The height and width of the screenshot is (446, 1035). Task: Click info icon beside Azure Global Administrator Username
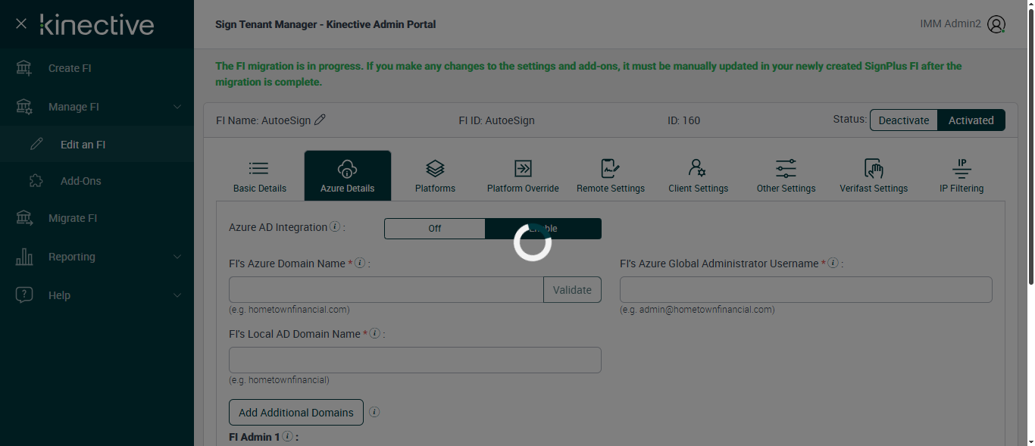[833, 264]
